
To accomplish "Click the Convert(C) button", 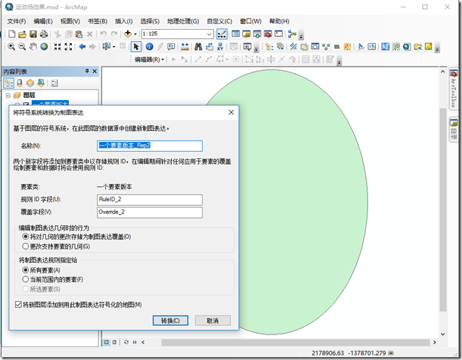I will pos(171,320).
